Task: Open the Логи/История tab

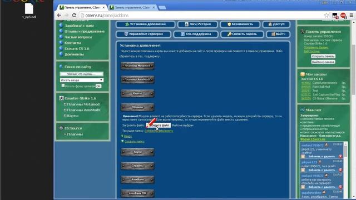Action: pos(197,24)
